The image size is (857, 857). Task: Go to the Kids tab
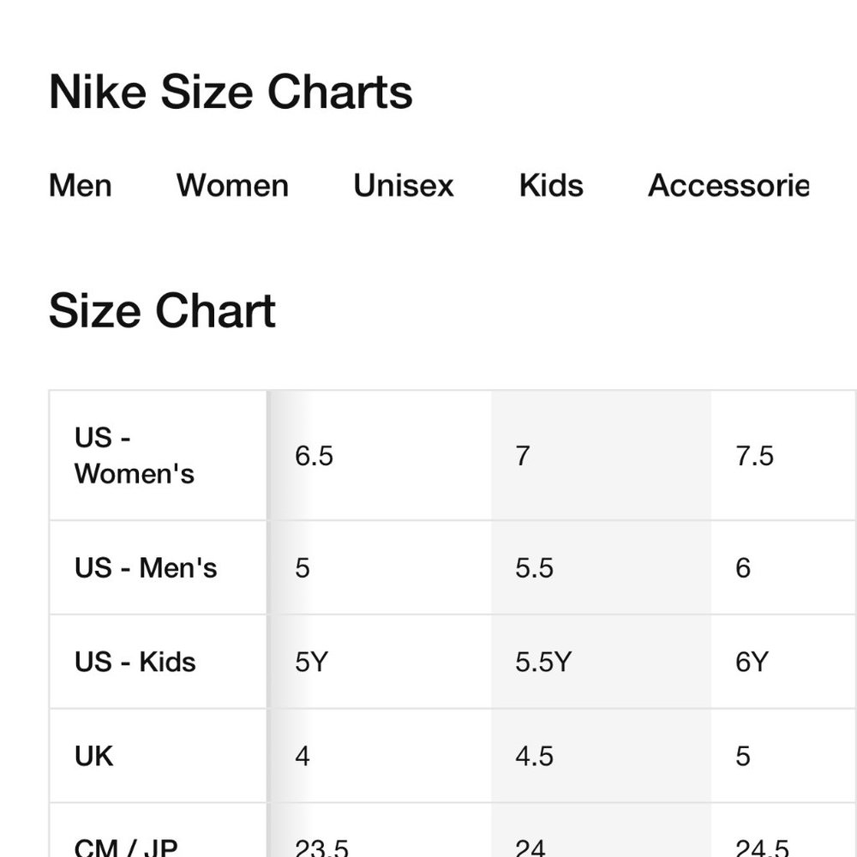(551, 185)
